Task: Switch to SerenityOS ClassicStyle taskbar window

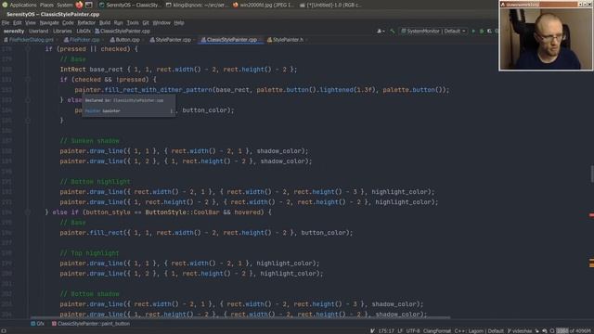Action: [x=130, y=5]
